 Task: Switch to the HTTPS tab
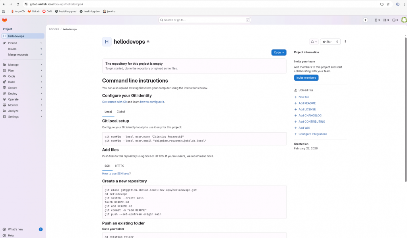pyautogui.click(x=120, y=166)
